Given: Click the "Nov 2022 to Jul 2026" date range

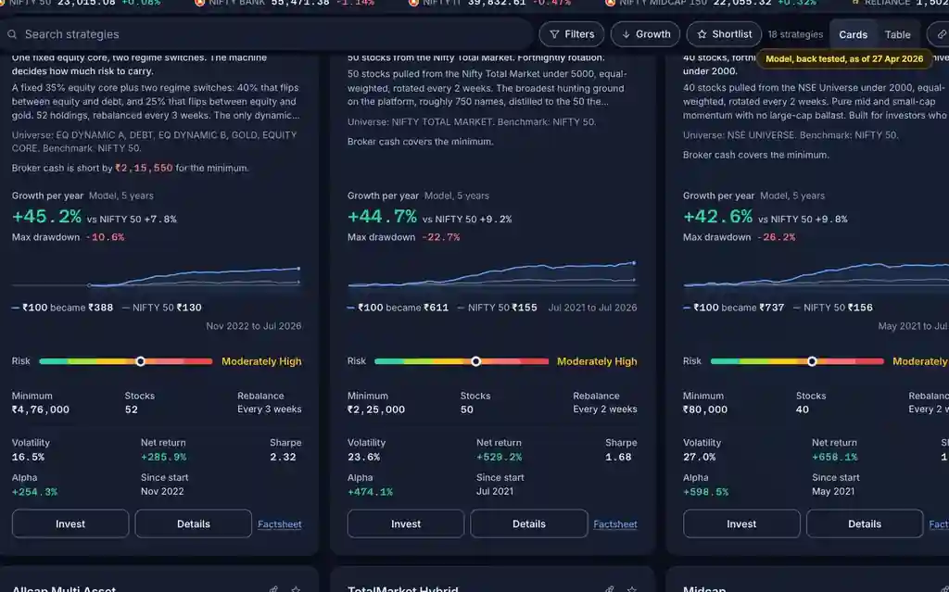Looking at the screenshot, I should pos(254,326).
